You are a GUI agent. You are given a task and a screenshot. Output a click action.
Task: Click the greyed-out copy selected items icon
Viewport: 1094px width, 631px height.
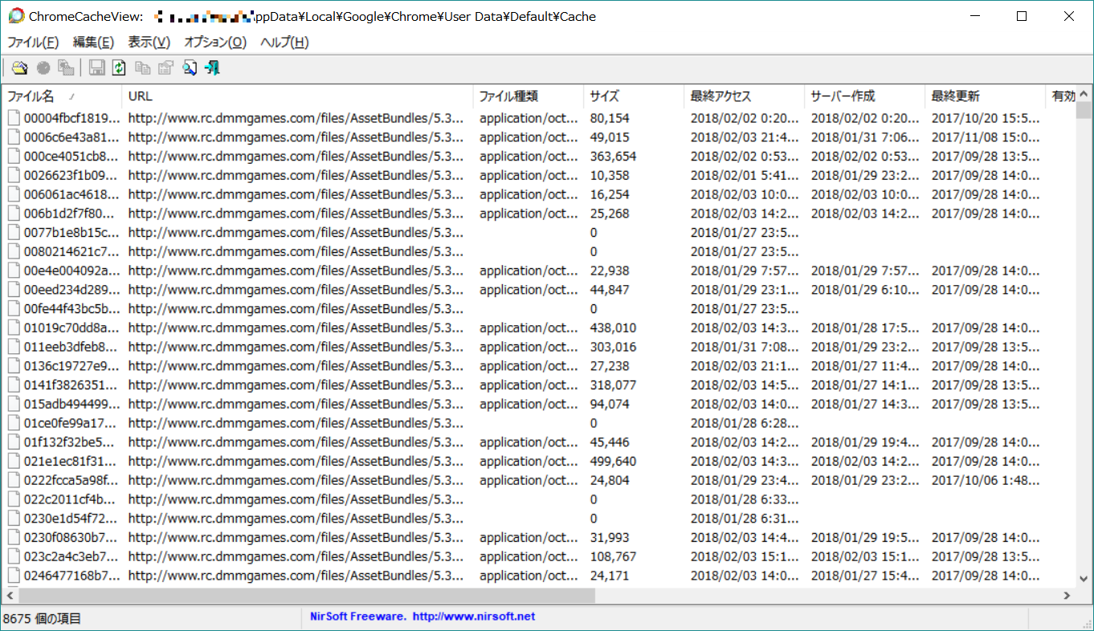click(143, 68)
